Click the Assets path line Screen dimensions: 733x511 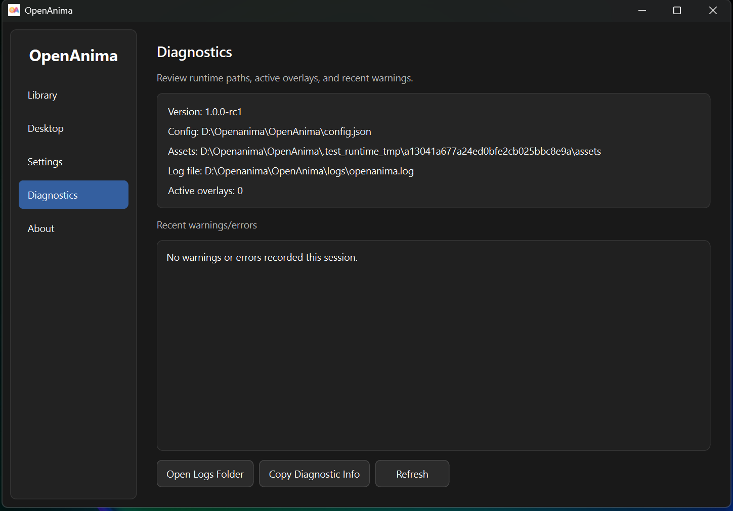[384, 151]
